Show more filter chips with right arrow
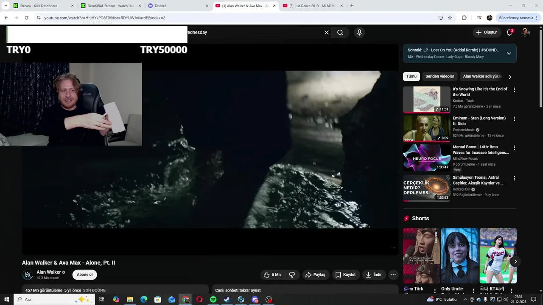The width and height of the screenshot is (543, 305). click(x=510, y=77)
